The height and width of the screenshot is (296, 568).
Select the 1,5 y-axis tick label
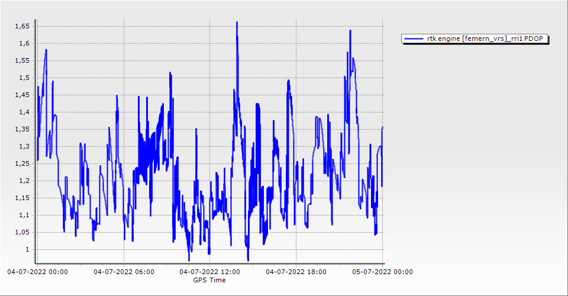24,78
